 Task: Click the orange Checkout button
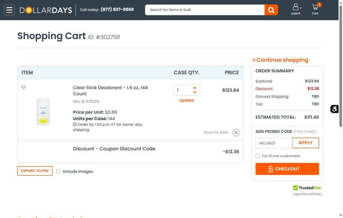287,169
